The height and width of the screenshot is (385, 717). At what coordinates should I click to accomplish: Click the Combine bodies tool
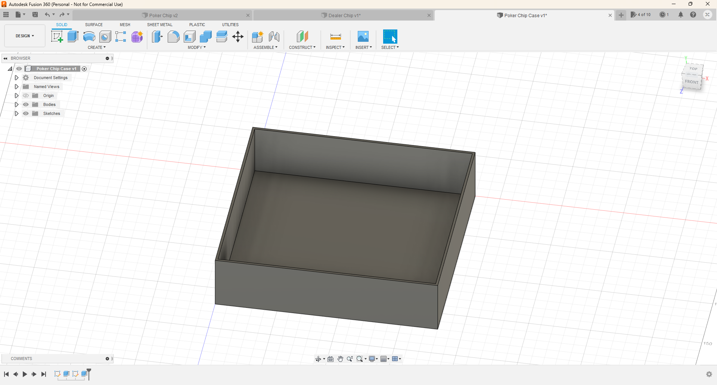click(206, 37)
